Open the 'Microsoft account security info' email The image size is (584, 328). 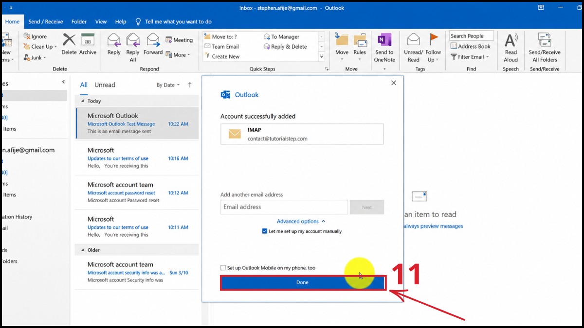click(x=137, y=272)
